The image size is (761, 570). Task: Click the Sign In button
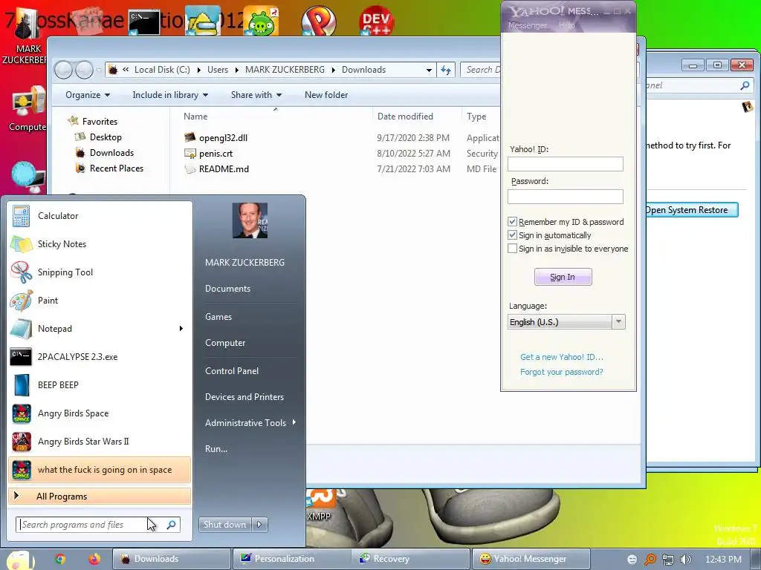click(563, 277)
